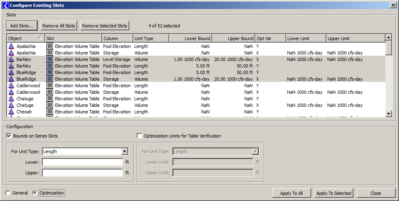Click the table slot icon in the BlueRidge Pool Elevation row
Viewport: 399px width, 201px height.
tap(50, 72)
